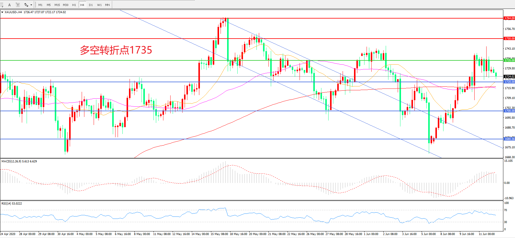Select the H1 timeframe
This screenshot has height=238, width=515.
click(74, 5)
